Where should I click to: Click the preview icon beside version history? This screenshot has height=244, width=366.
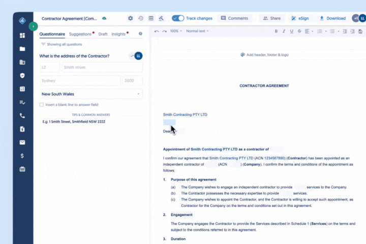151,18
